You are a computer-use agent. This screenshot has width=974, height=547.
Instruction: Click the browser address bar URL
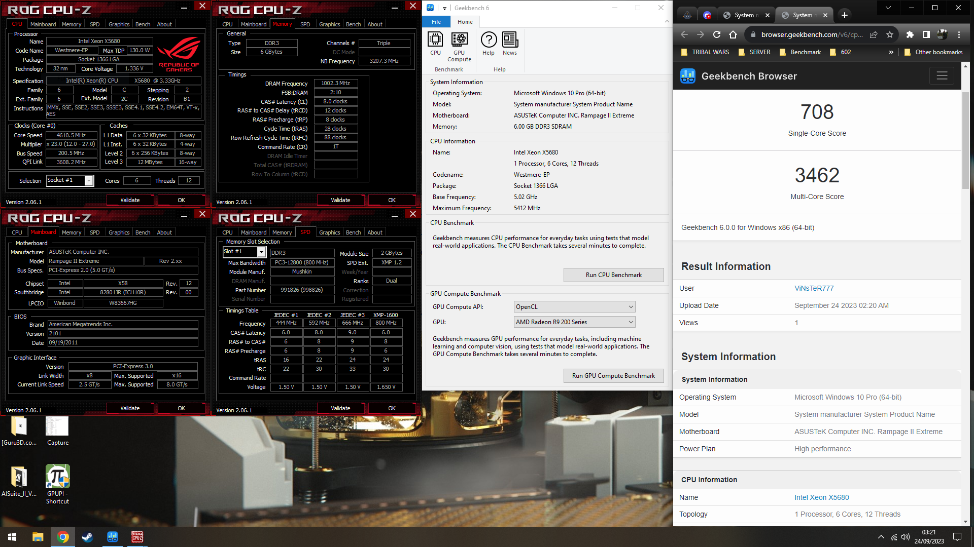click(x=812, y=34)
